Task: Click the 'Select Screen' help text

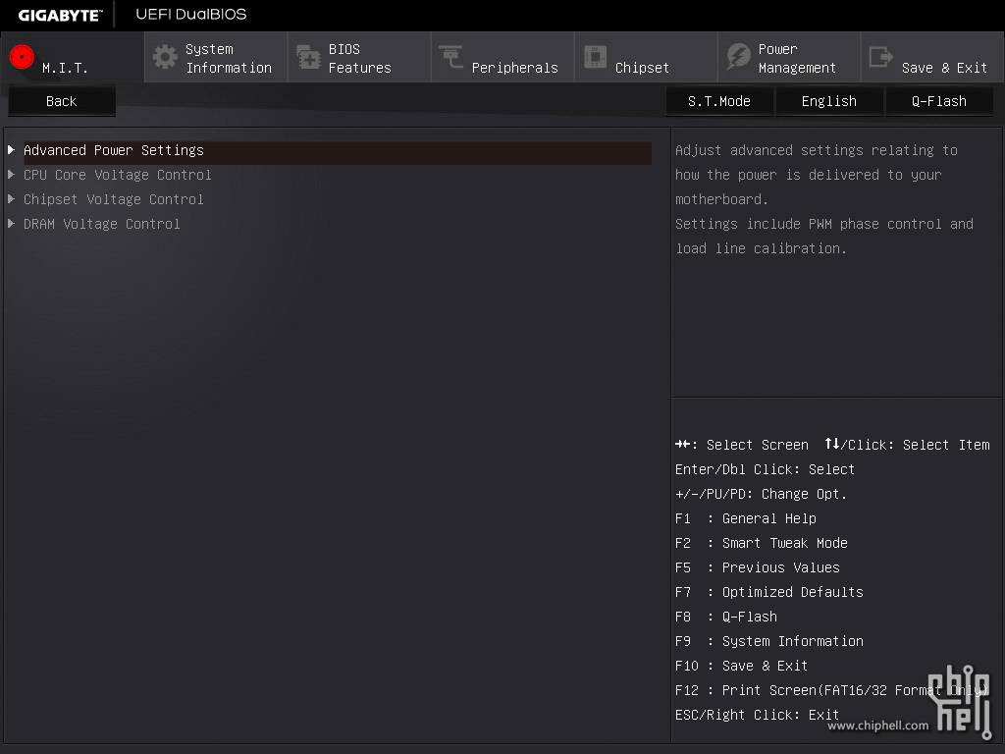Action: point(758,445)
